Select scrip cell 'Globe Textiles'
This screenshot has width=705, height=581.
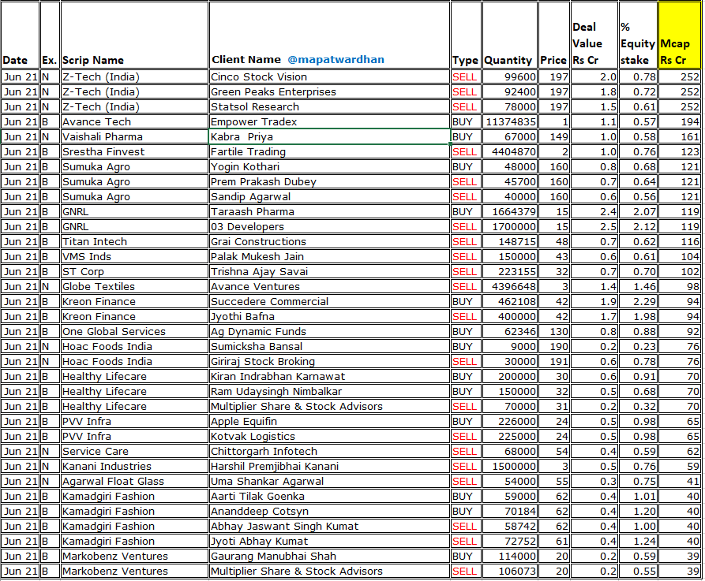pyautogui.click(x=134, y=286)
